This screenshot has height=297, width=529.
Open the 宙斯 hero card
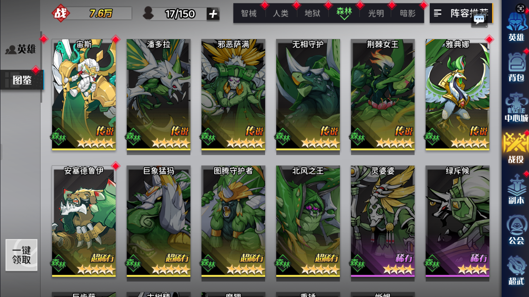pyautogui.click(x=84, y=95)
